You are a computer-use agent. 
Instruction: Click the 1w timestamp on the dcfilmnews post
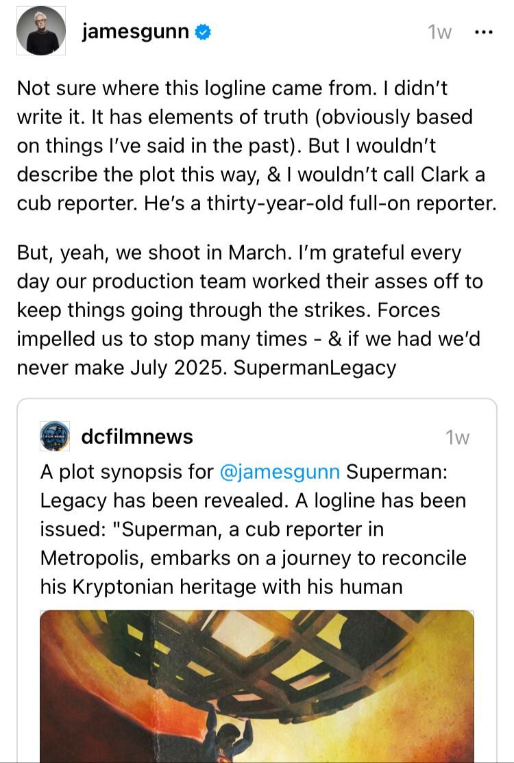(458, 438)
